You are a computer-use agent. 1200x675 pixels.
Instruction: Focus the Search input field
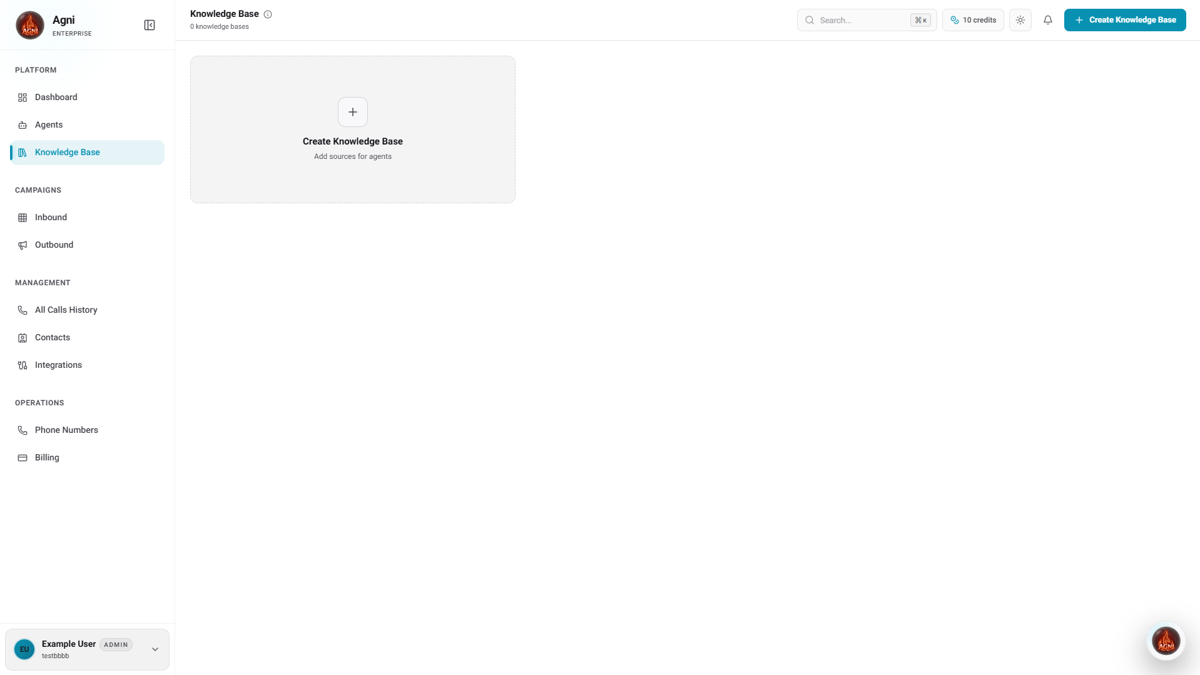click(x=867, y=20)
